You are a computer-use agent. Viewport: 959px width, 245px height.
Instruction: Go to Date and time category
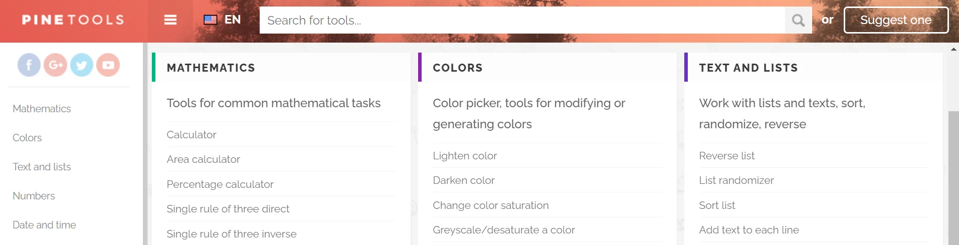click(x=44, y=225)
